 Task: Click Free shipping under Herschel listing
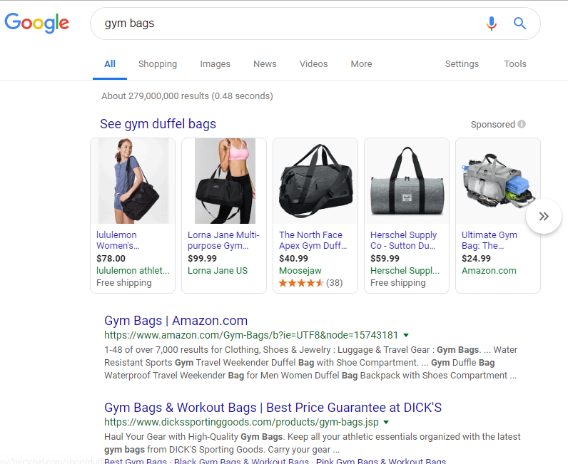pos(397,283)
